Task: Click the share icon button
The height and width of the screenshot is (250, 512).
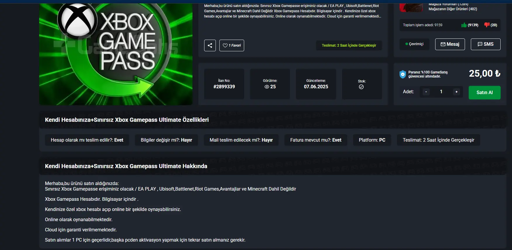Action: tap(210, 45)
